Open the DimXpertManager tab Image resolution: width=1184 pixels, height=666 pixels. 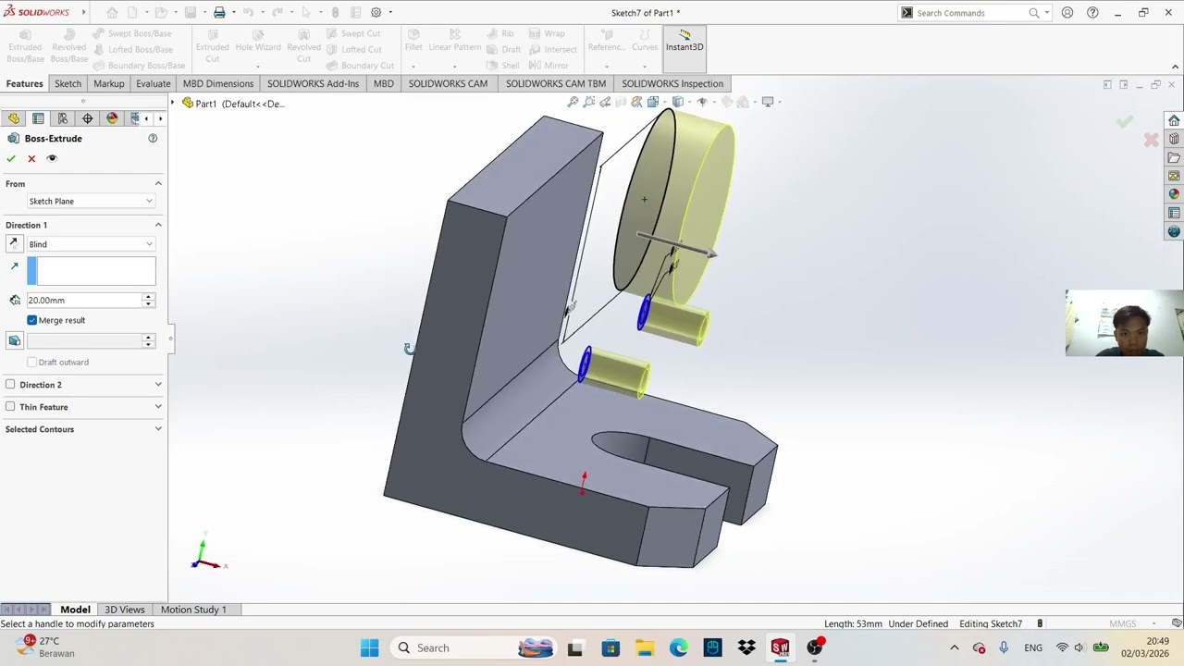coord(88,118)
